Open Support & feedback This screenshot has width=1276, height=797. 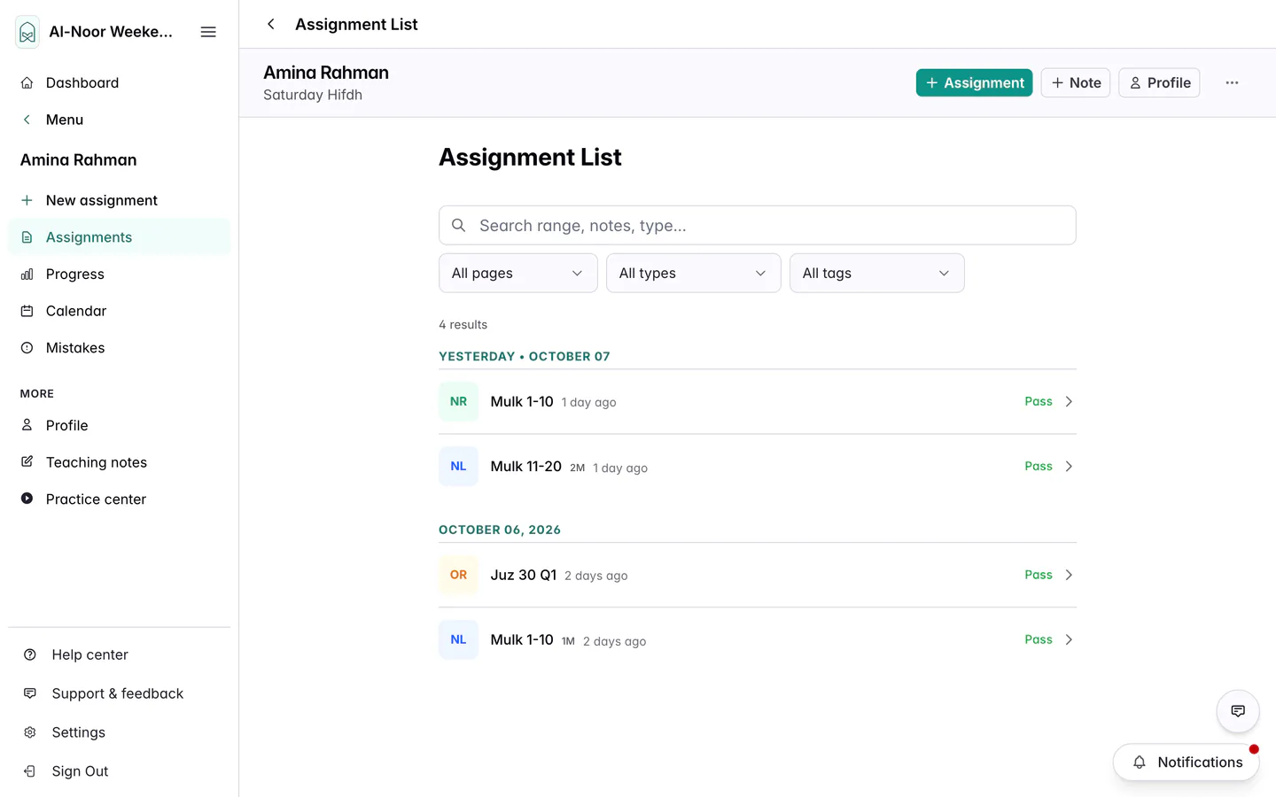(x=119, y=693)
